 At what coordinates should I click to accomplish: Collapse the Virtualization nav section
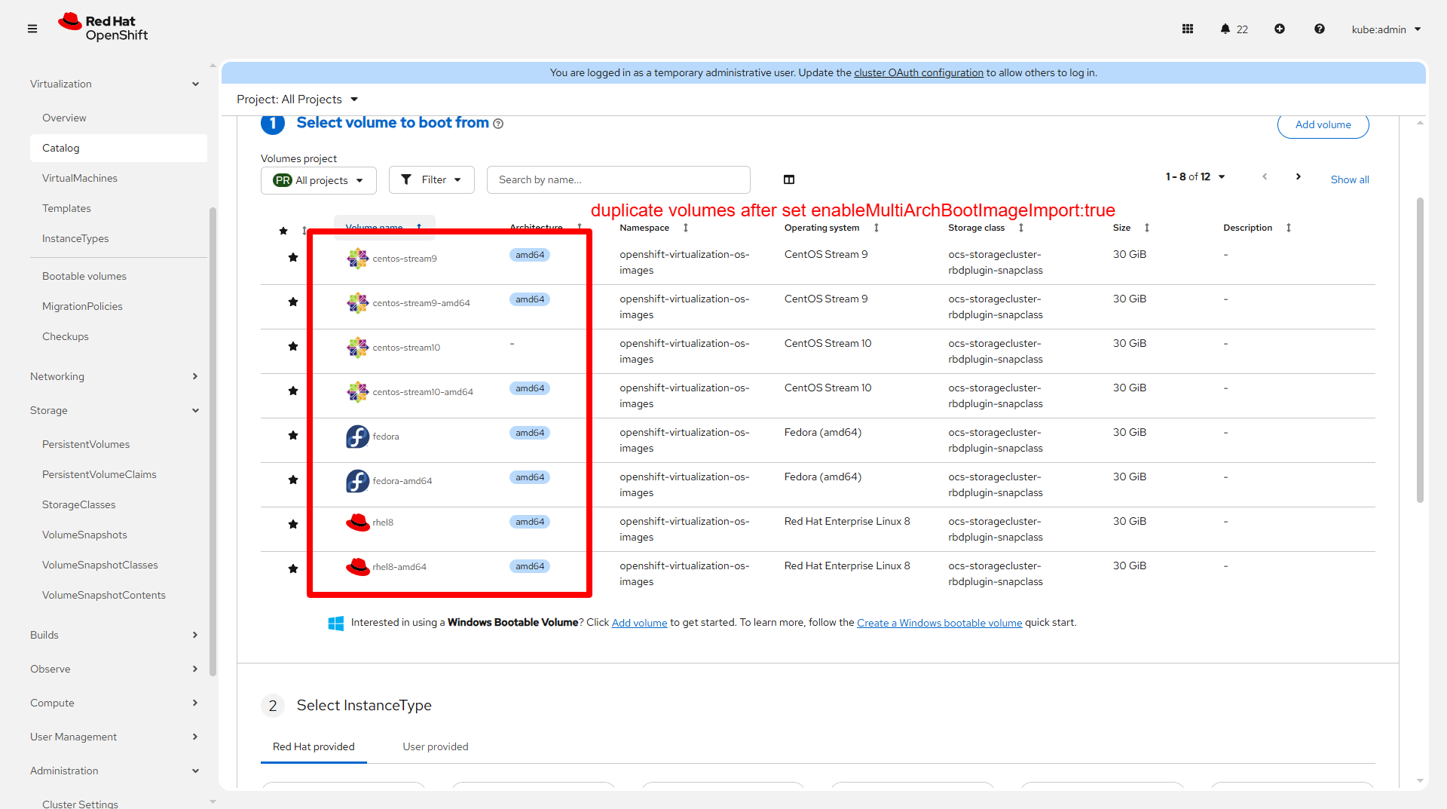click(115, 84)
